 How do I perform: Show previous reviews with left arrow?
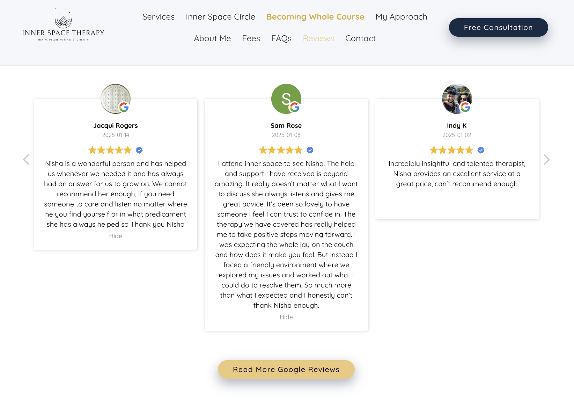point(26,160)
